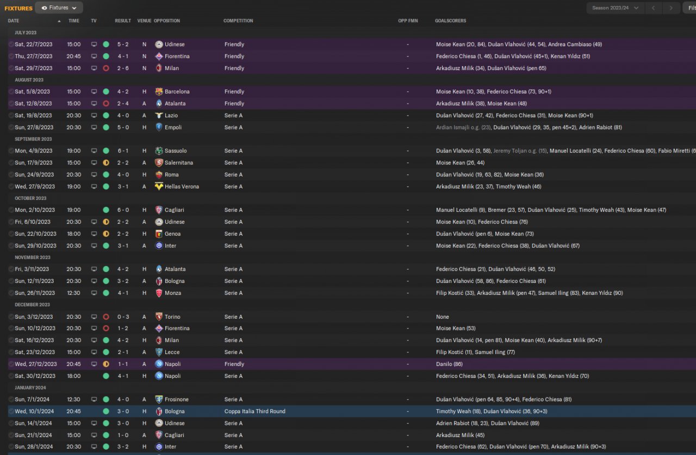
Task: Click the Frosinone club badge
Action: tap(159, 400)
